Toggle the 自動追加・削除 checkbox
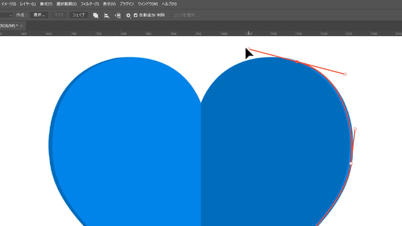 pos(136,16)
